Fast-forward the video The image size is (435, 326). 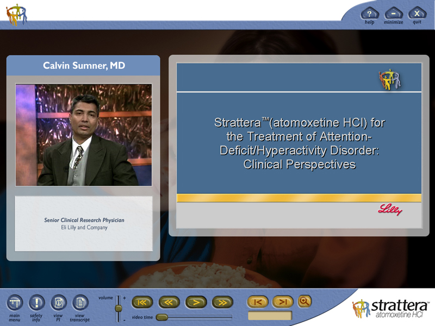[222, 303]
